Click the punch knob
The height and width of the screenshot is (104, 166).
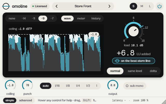(x=27, y=85)
